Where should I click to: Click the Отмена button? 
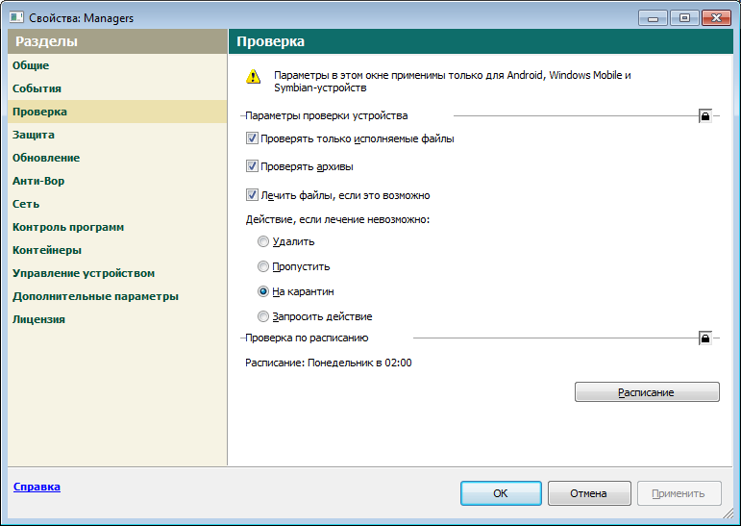tap(589, 493)
